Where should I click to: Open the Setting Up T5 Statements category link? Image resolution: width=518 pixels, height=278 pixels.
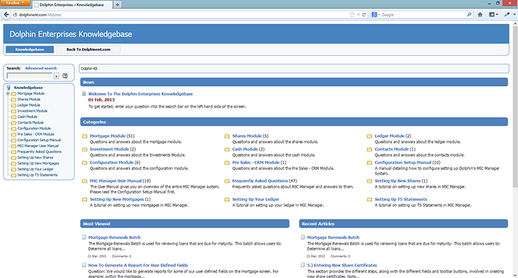pyautogui.click(x=401, y=200)
